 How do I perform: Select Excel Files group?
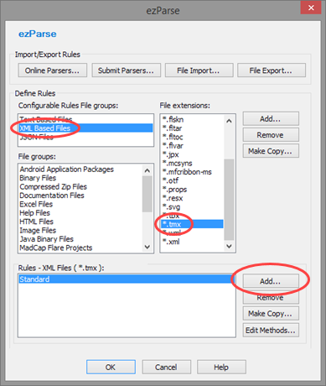tap(80, 204)
